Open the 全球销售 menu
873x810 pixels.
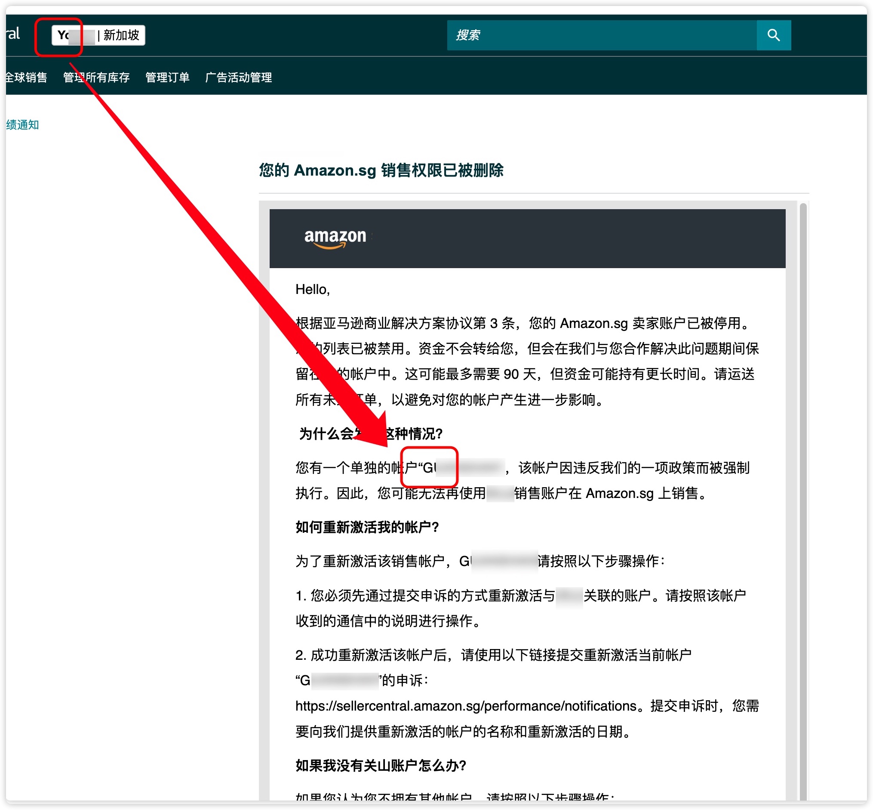point(26,77)
